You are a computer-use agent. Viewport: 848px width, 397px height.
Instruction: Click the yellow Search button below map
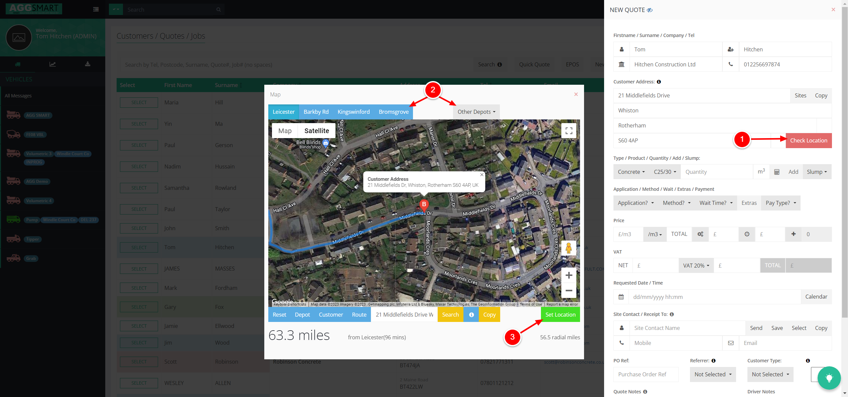(x=450, y=315)
